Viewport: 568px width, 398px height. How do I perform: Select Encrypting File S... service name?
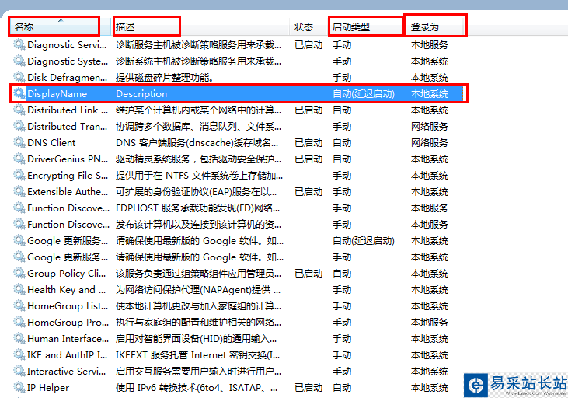click(x=68, y=176)
